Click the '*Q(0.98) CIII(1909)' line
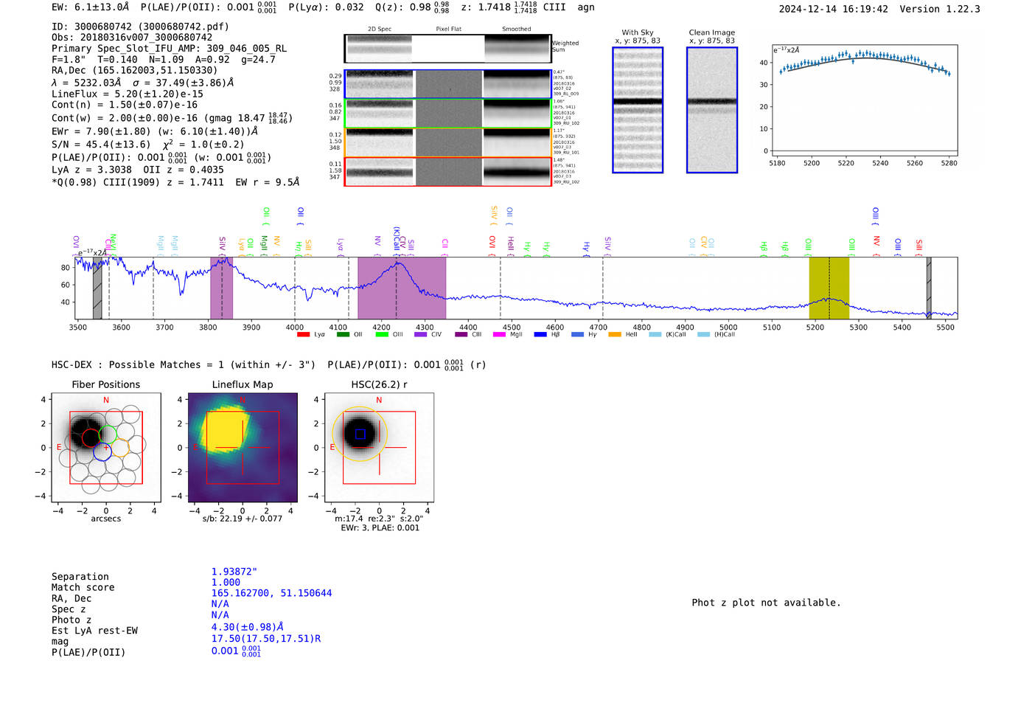 (175, 182)
